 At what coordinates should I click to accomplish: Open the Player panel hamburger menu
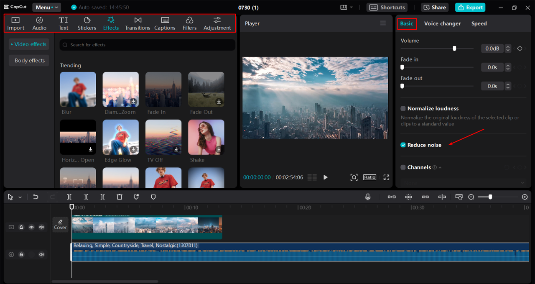[383, 23]
